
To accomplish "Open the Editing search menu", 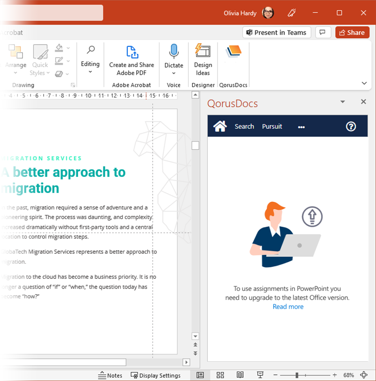I will click(x=90, y=59).
